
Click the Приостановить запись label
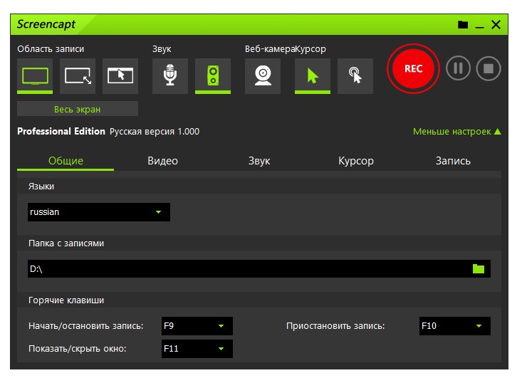click(335, 326)
